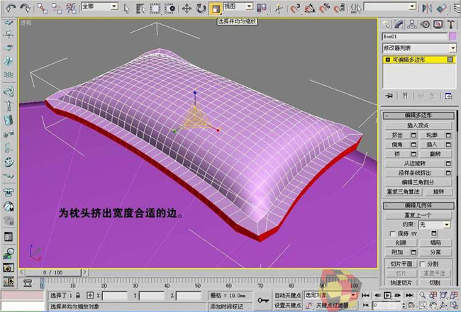
Task: Expand the 可编辑多边形 stack entry
Action: click(x=387, y=60)
